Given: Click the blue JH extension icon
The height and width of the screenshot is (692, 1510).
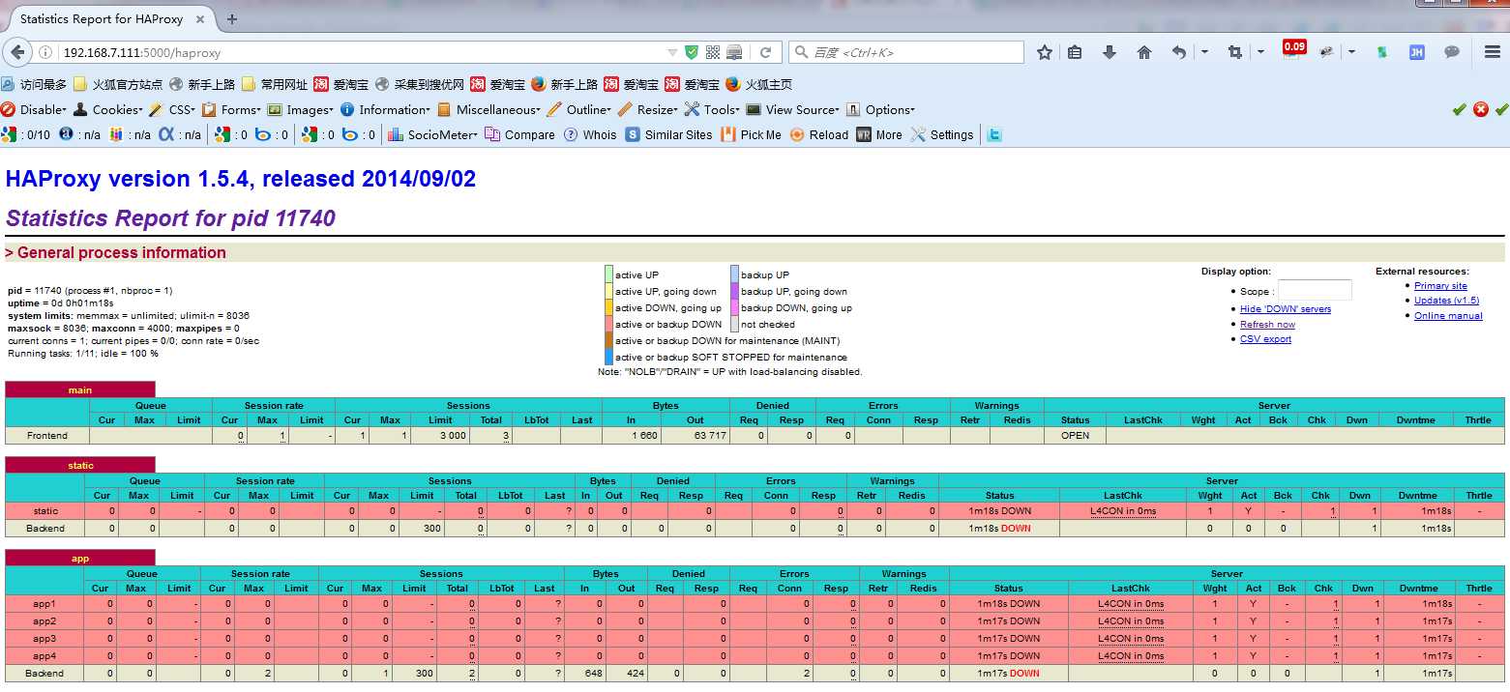Looking at the screenshot, I should [1417, 52].
